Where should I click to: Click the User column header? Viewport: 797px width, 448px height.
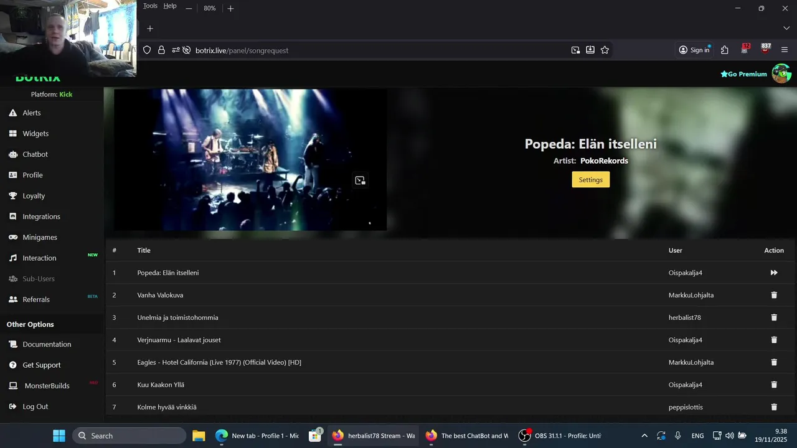pyautogui.click(x=676, y=250)
